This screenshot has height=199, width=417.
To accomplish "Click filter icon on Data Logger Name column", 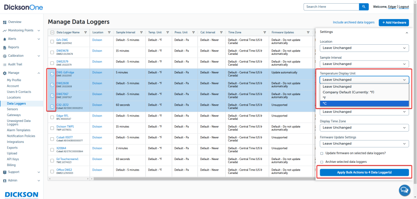I will click(x=86, y=32).
